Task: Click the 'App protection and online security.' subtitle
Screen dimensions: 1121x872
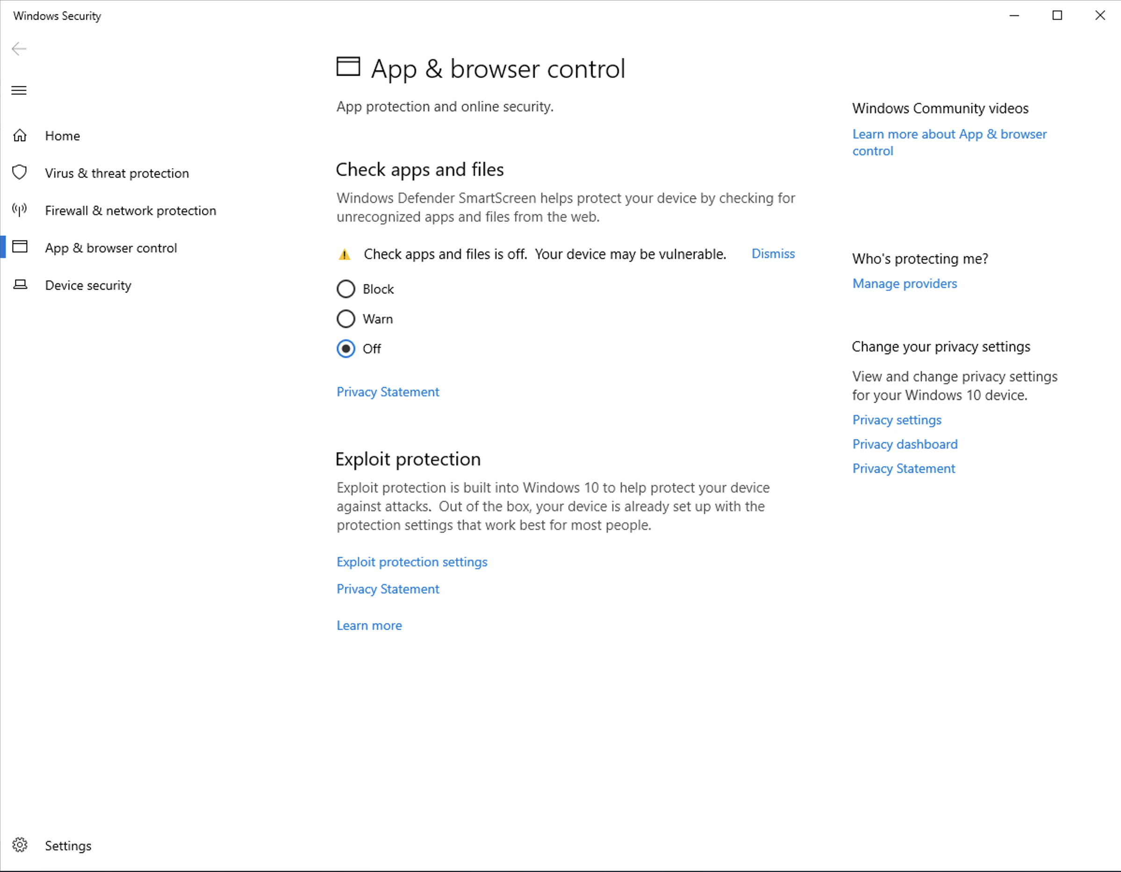Action: coord(445,107)
